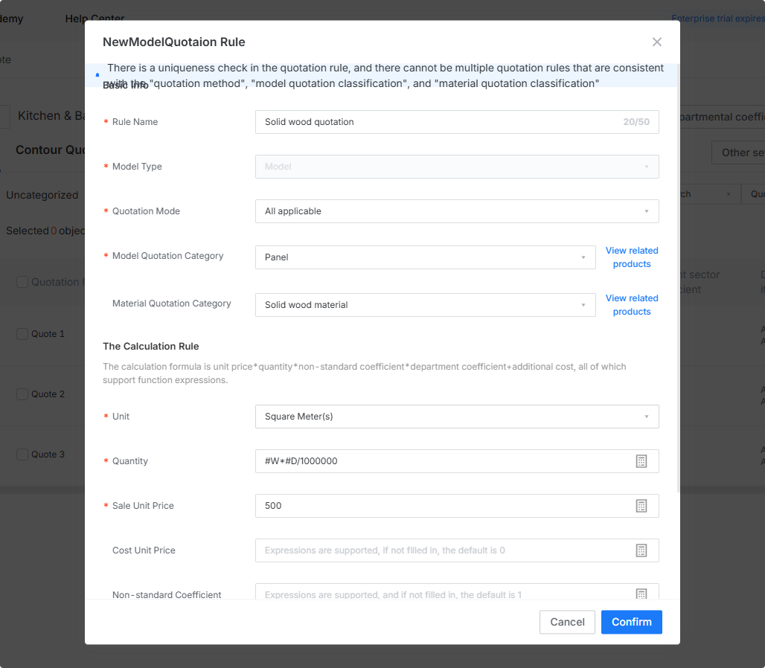
Task: Click the Rule Name input field
Action: 457,122
